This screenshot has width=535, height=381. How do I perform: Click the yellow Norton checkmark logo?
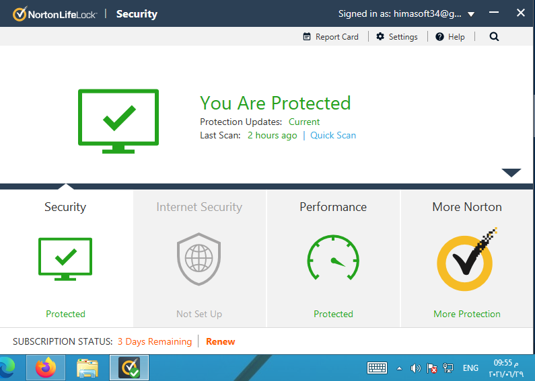[x=466, y=259]
